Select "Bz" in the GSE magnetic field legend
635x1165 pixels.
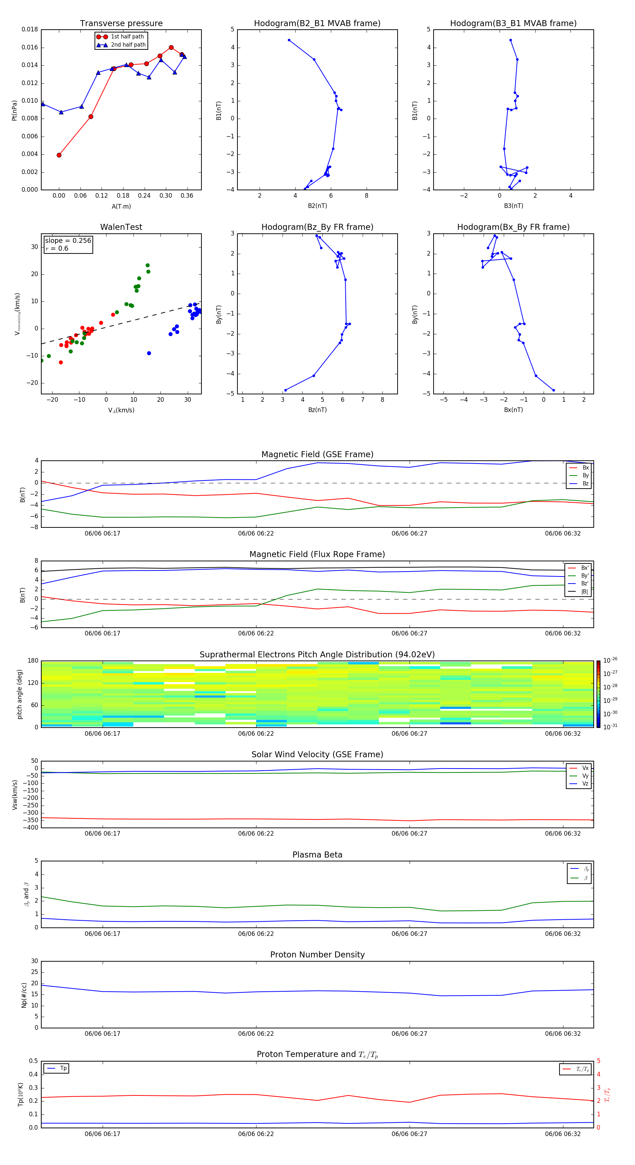point(579,483)
